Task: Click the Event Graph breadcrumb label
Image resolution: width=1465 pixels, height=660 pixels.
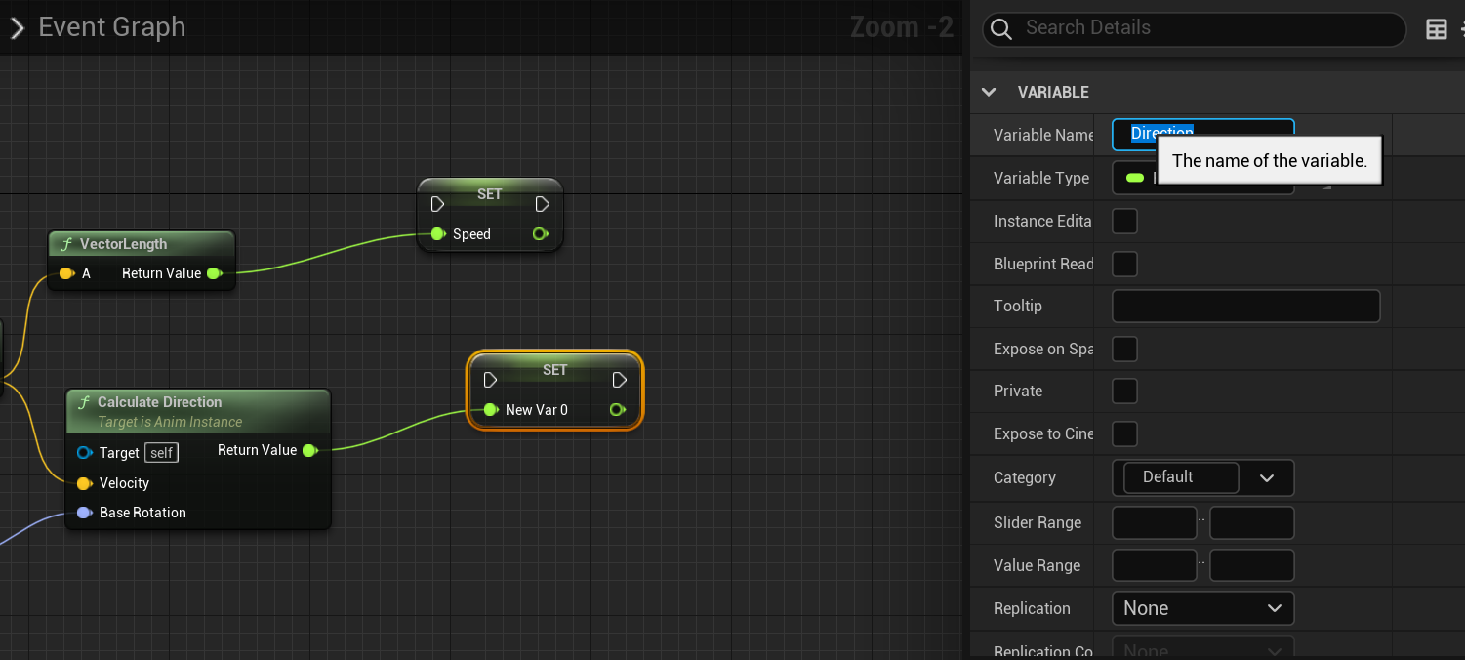Action: coord(111,27)
